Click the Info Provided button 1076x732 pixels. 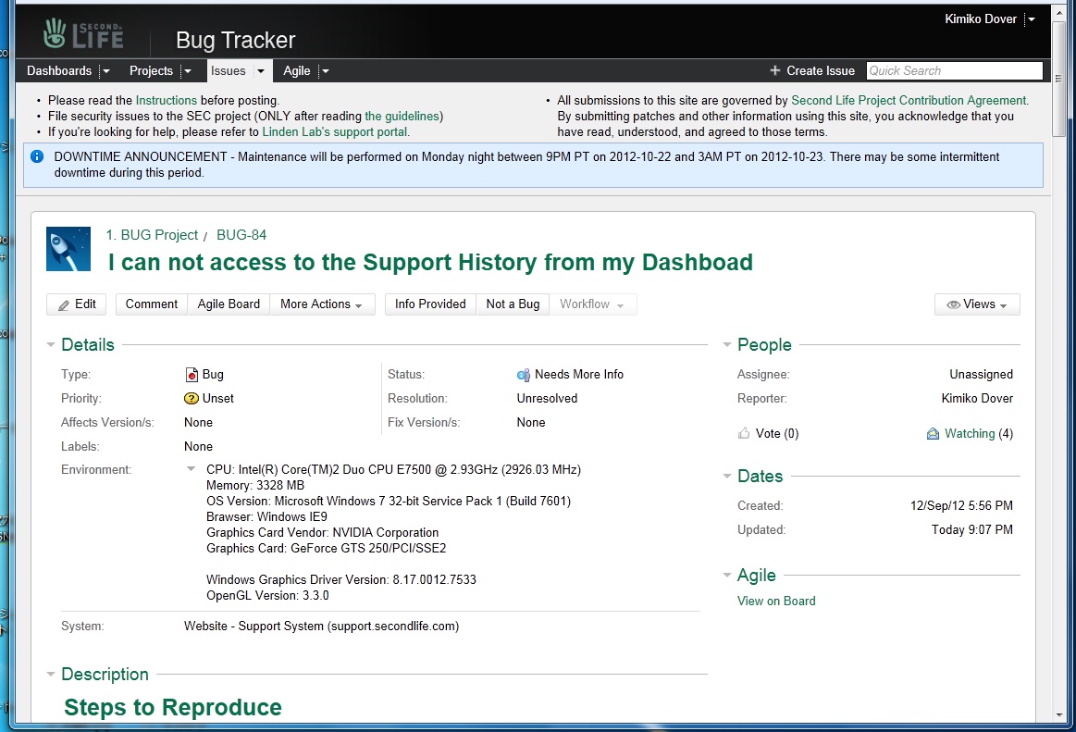(x=430, y=304)
